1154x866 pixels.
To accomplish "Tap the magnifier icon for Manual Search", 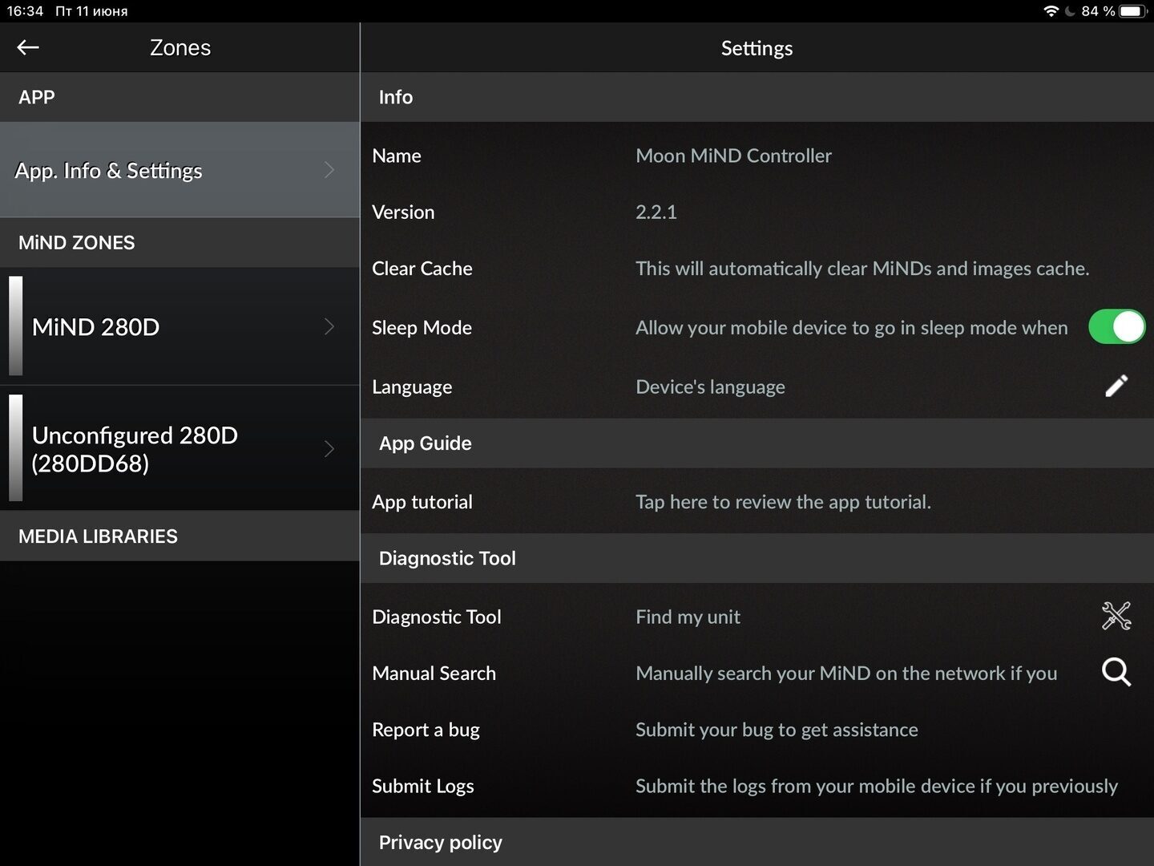I will (1116, 672).
